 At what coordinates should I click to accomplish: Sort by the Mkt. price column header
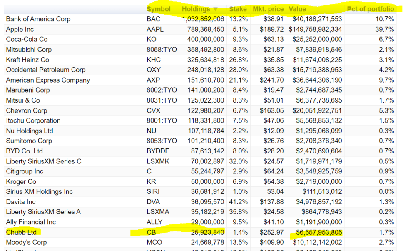coord(268,9)
